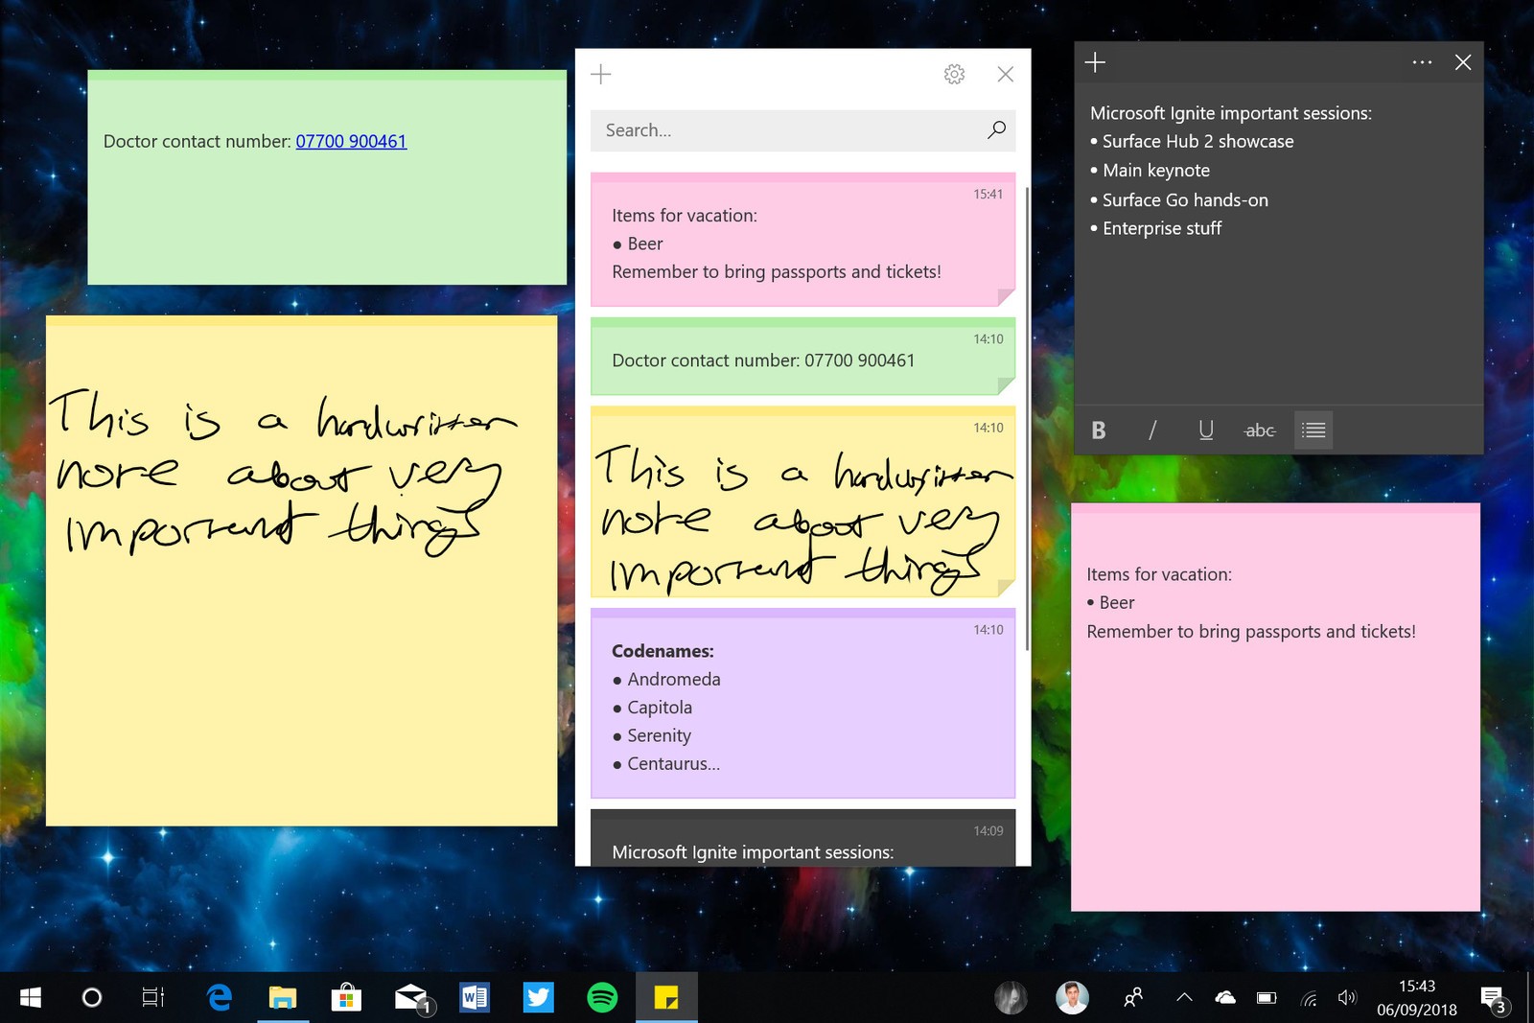Click the notes list scrollbar
Screen dimensions: 1534x1023
[1027, 417]
